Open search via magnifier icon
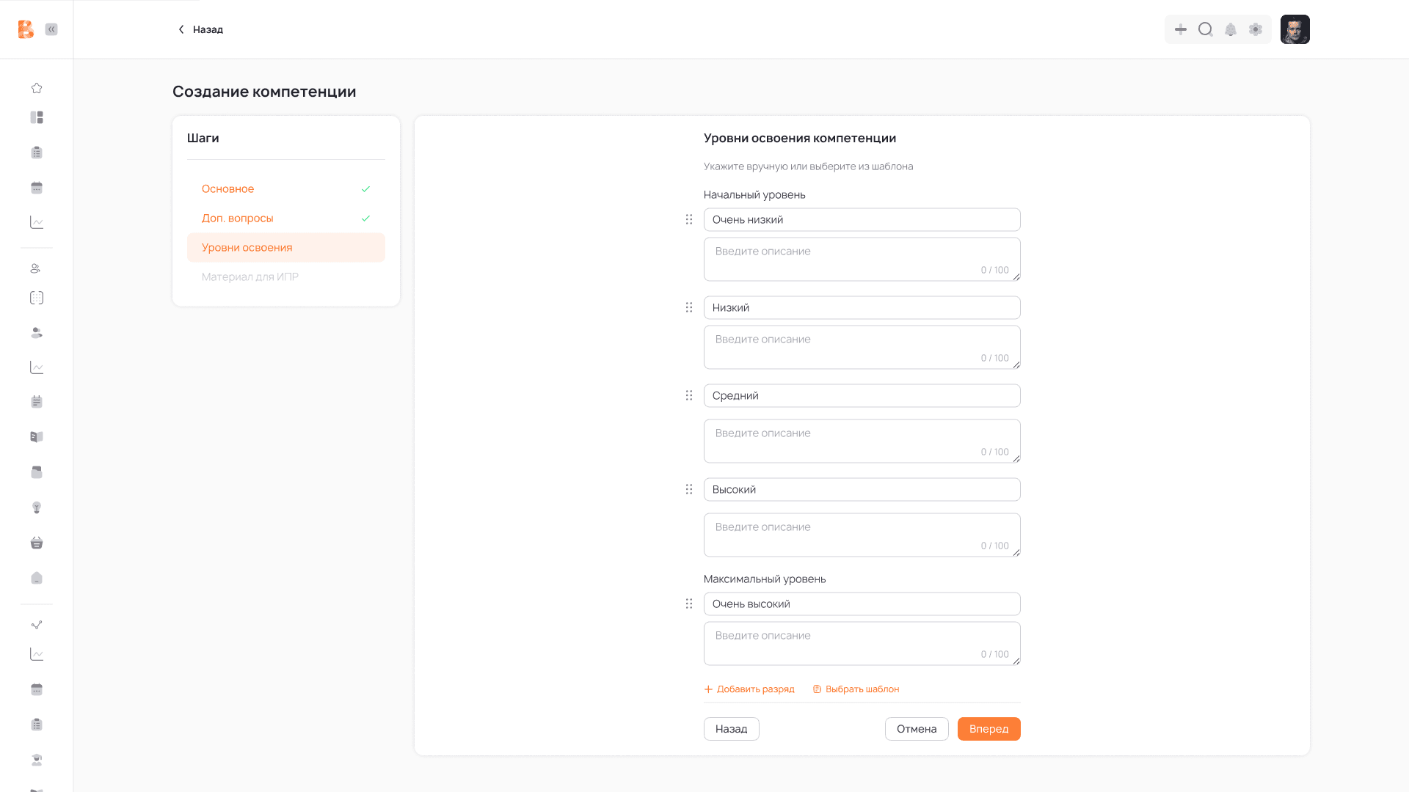Image resolution: width=1409 pixels, height=792 pixels. [x=1206, y=29]
